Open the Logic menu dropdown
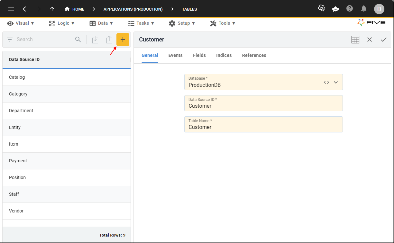Screen dimensions: 394x243 click(62, 23)
